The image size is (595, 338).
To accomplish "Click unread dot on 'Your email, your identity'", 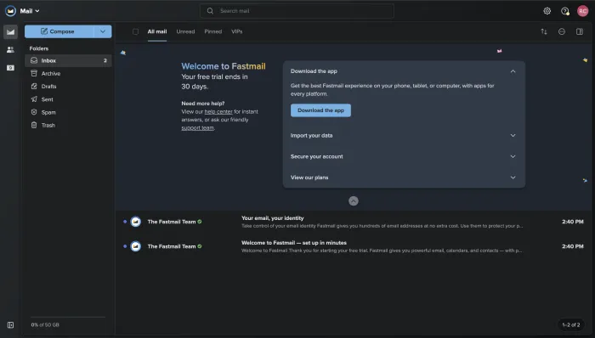I will pyautogui.click(x=125, y=222).
